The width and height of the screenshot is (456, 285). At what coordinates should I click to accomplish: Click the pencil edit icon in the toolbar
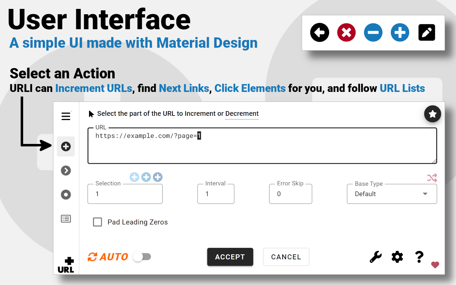pos(426,32)
